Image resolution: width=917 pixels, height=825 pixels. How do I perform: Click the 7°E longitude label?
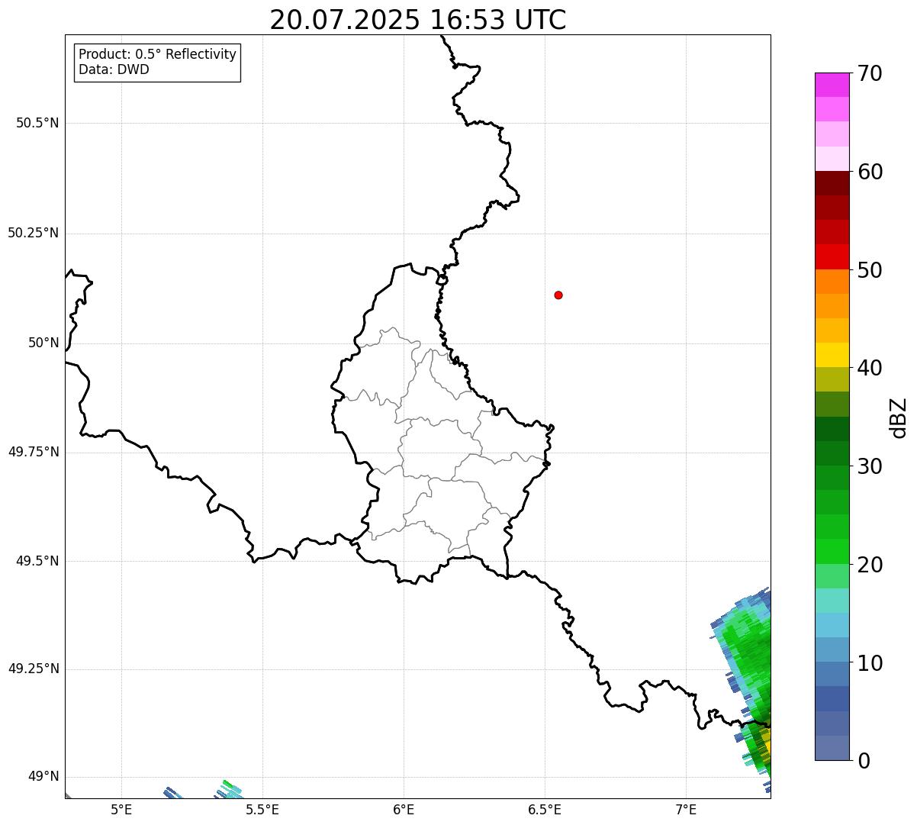coord(686,809)
